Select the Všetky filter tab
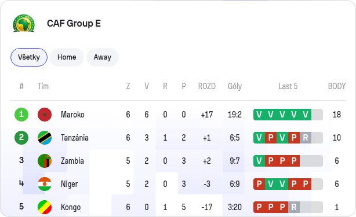This screenshot has width=356, height=217. pos(29,57)
